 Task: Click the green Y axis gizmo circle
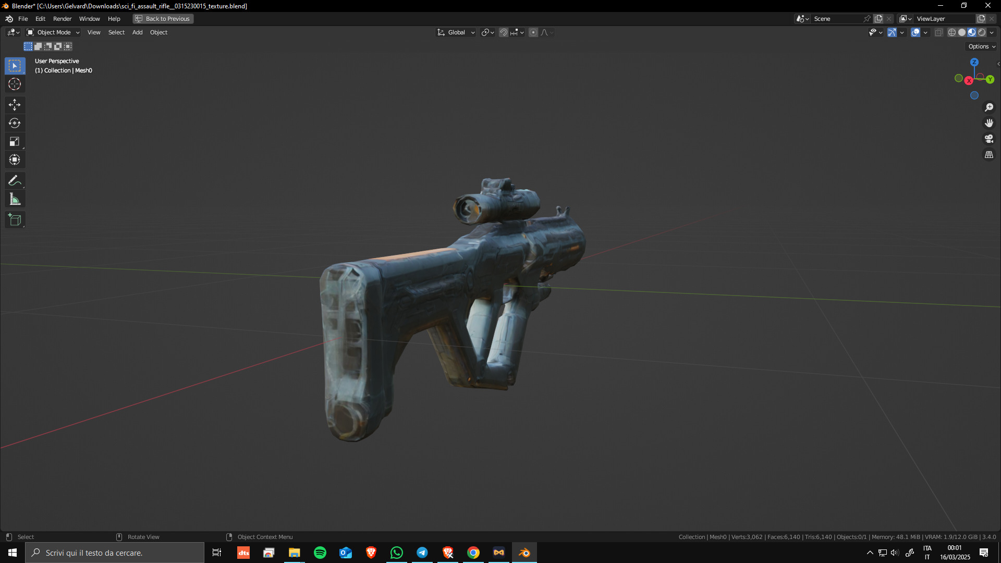point(990,79)
